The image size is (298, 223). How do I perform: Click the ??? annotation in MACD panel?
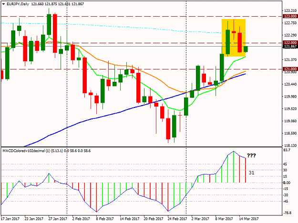pyautogui.click(x=251, y=155)
